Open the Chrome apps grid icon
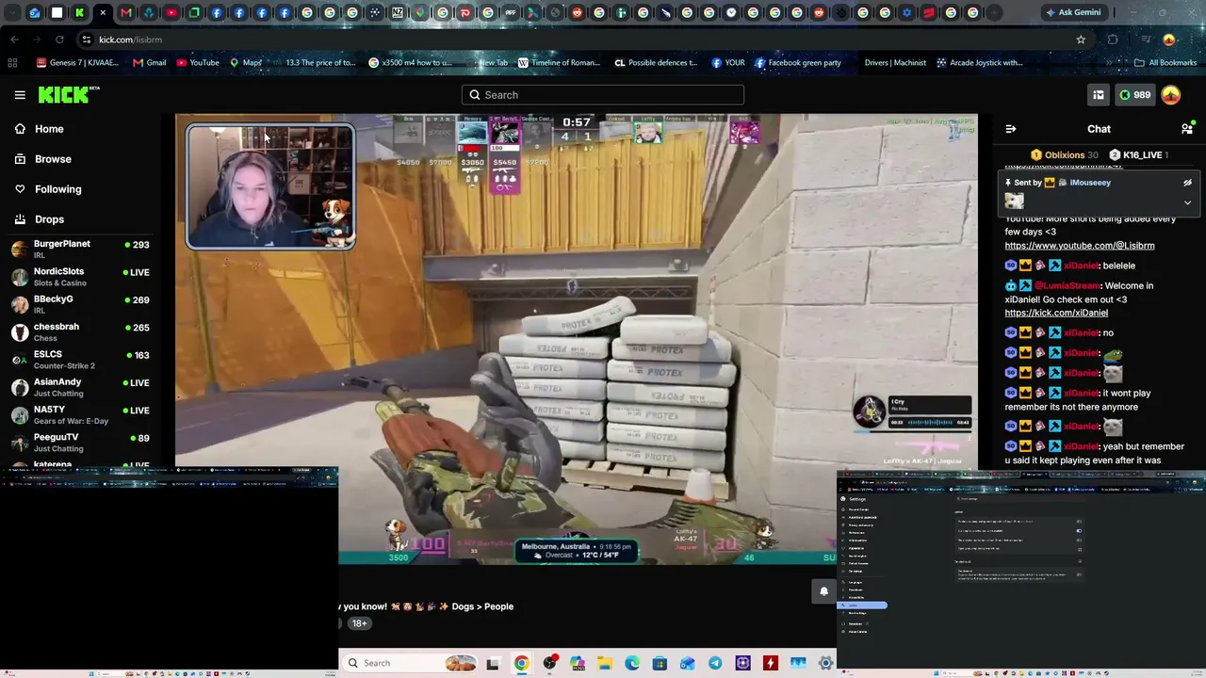The width and height of the screenshot is (1206, 678). point(12,63)
